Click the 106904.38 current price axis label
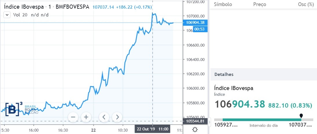317x134 pixels. (195, 22)
